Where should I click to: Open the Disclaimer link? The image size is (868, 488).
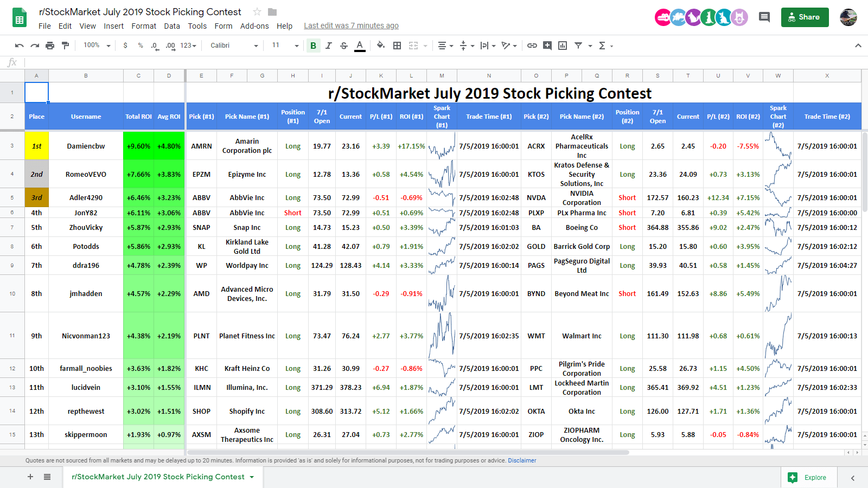click(522, 460)
